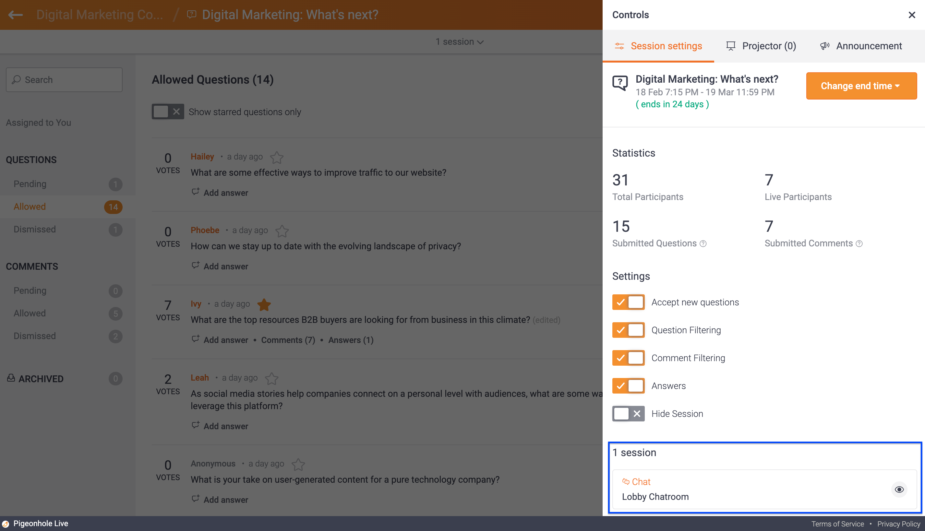Toggle Show starred questions only
Image resolution: width=925 pixels, height=531 pixels.
click(168, 112)
